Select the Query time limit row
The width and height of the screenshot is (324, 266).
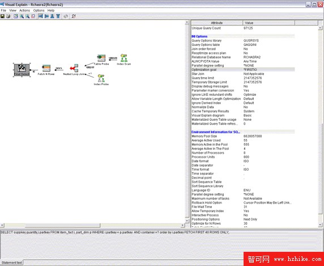tap(243, 78)
